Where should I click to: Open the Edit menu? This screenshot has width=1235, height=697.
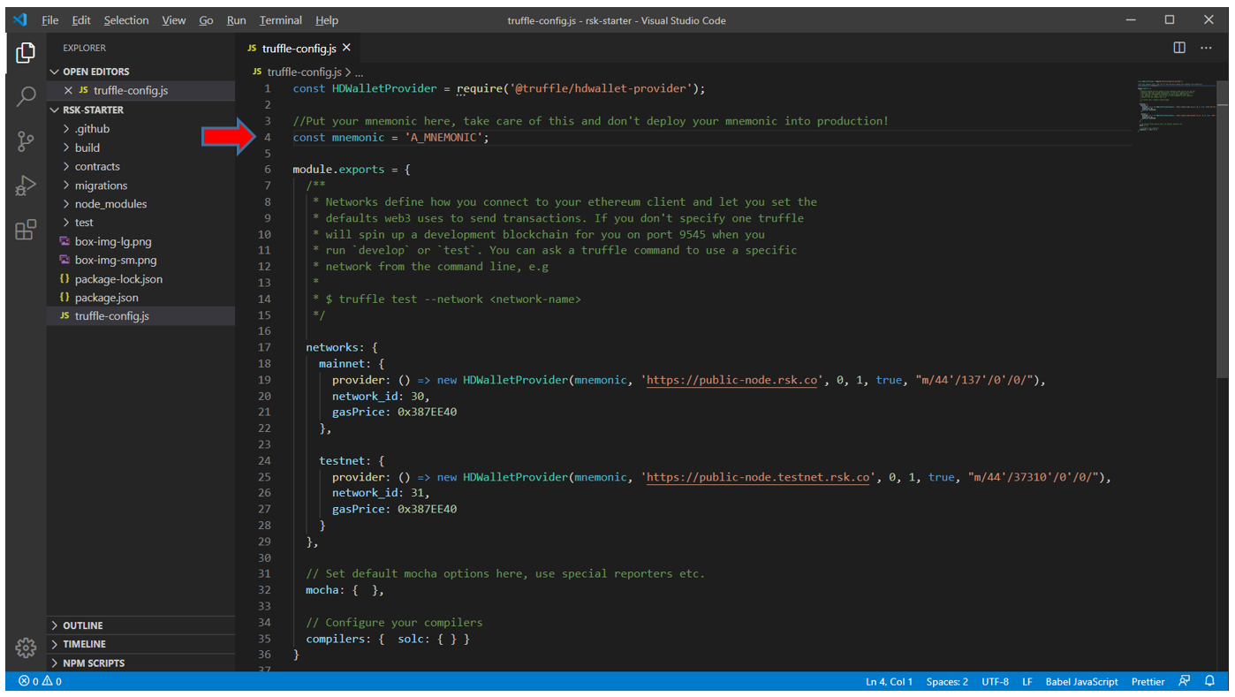click(x=81, y=20)
